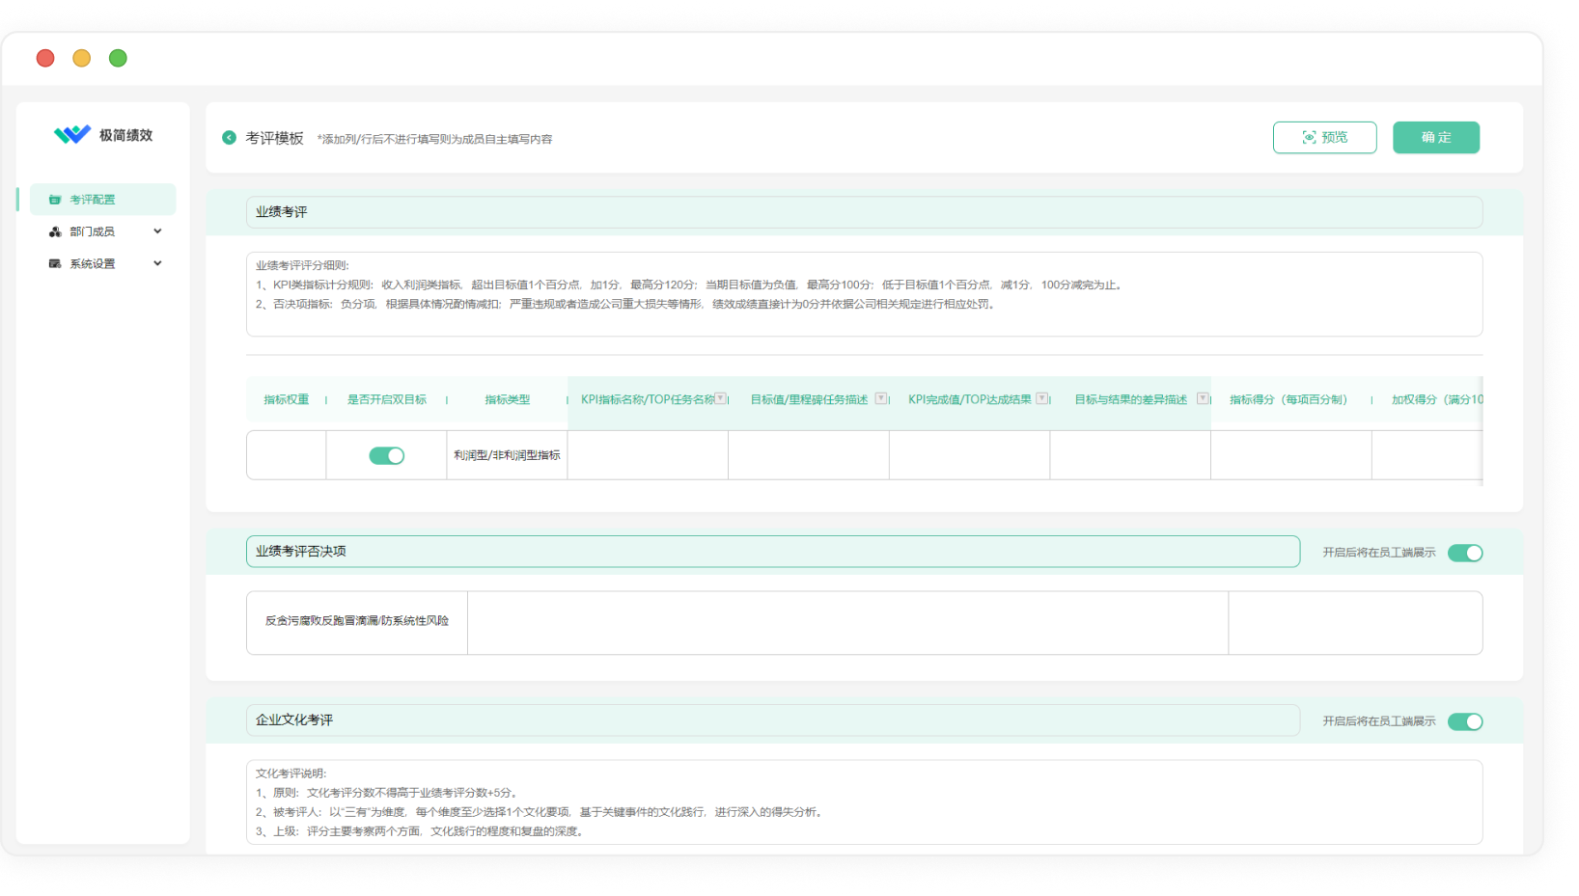Image resolution: width=1579 pixels, height=896 pixels.
Task: Click the 预览 preview button
Action: (x=1324, y=138)
